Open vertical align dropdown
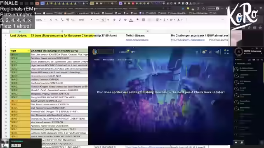 165,20
